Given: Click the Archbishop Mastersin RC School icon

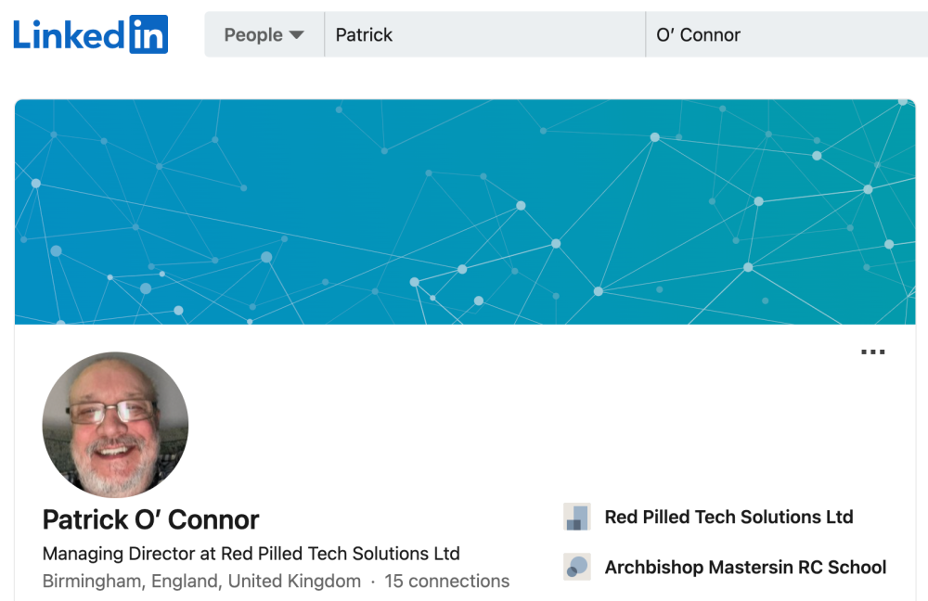Looking at the screenshot, I should click(x=577, y=567).
